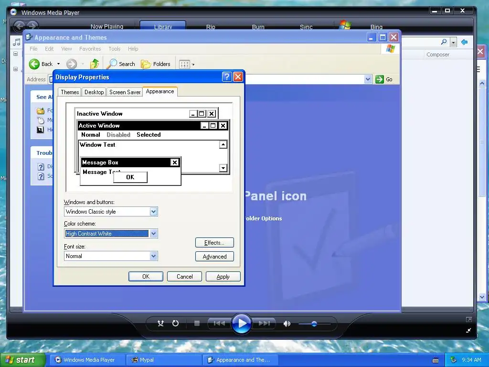This screenshot has width=489, height=367.
Task: Apply the display appearance changes
Action: tap(223, 277)
